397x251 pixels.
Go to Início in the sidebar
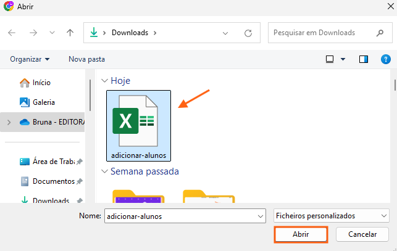[x=41, y=83]
